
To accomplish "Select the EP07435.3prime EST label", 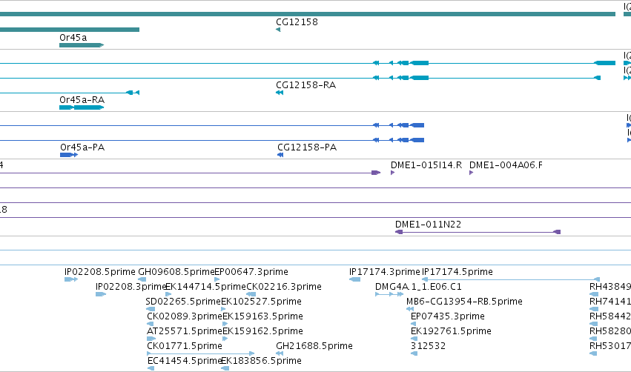I will coord(448,316).
